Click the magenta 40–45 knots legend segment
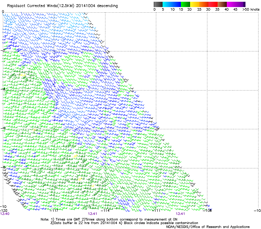Image resolution: width=261 pixels, height=229 pixels. click(231, 4)
